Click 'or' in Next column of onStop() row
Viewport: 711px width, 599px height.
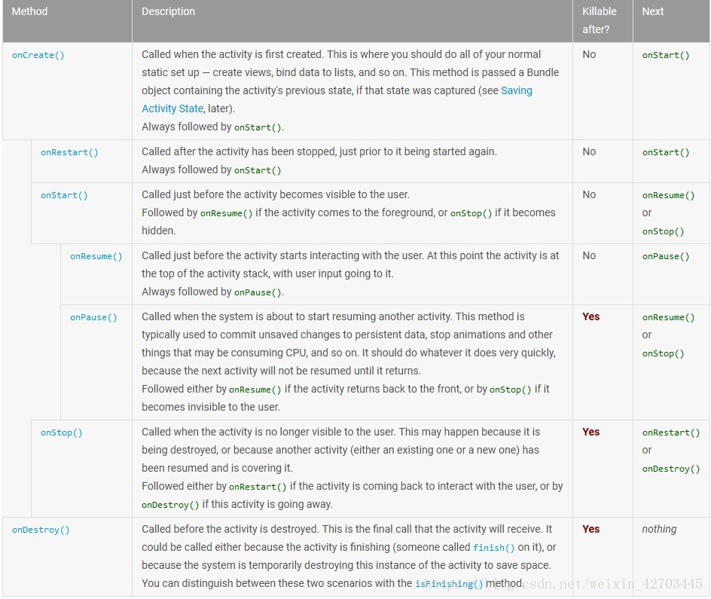pos(647,450)
